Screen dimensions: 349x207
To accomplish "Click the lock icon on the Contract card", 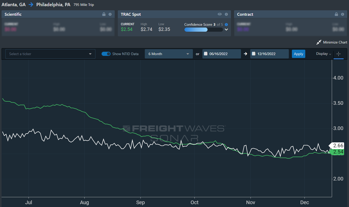I will (x=336, y=14).
